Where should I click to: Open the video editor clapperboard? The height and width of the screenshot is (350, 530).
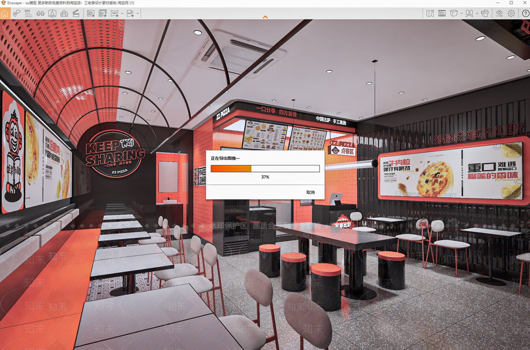76,14
